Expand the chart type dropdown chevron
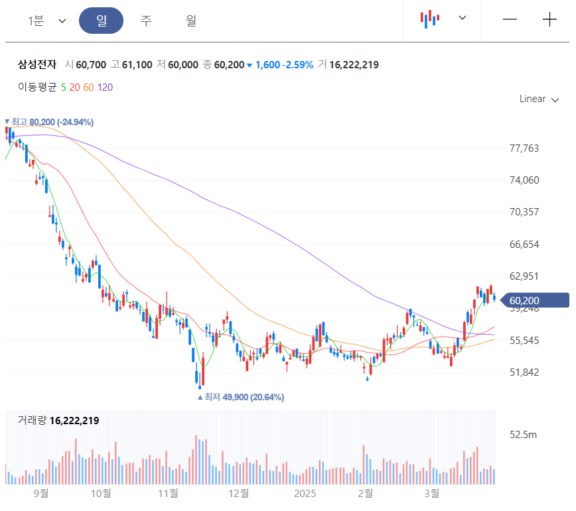 463,18
